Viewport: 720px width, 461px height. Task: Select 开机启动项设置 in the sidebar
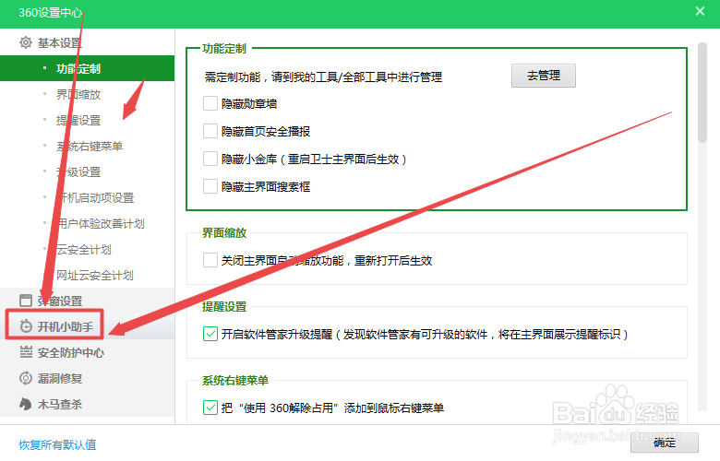tap(88, 197)
